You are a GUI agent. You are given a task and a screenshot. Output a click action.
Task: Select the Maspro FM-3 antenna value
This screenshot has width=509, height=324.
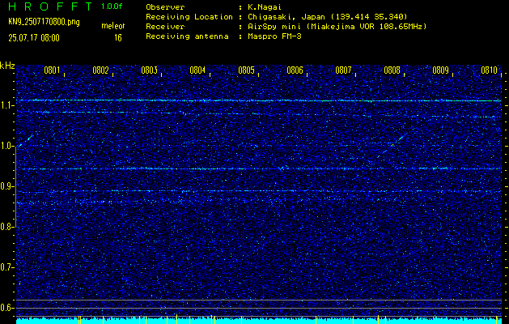pyautogui.click(x=274, y=36)
